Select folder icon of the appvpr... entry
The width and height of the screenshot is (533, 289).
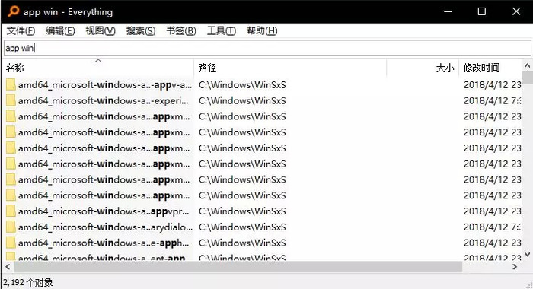(x=11, y=211)
